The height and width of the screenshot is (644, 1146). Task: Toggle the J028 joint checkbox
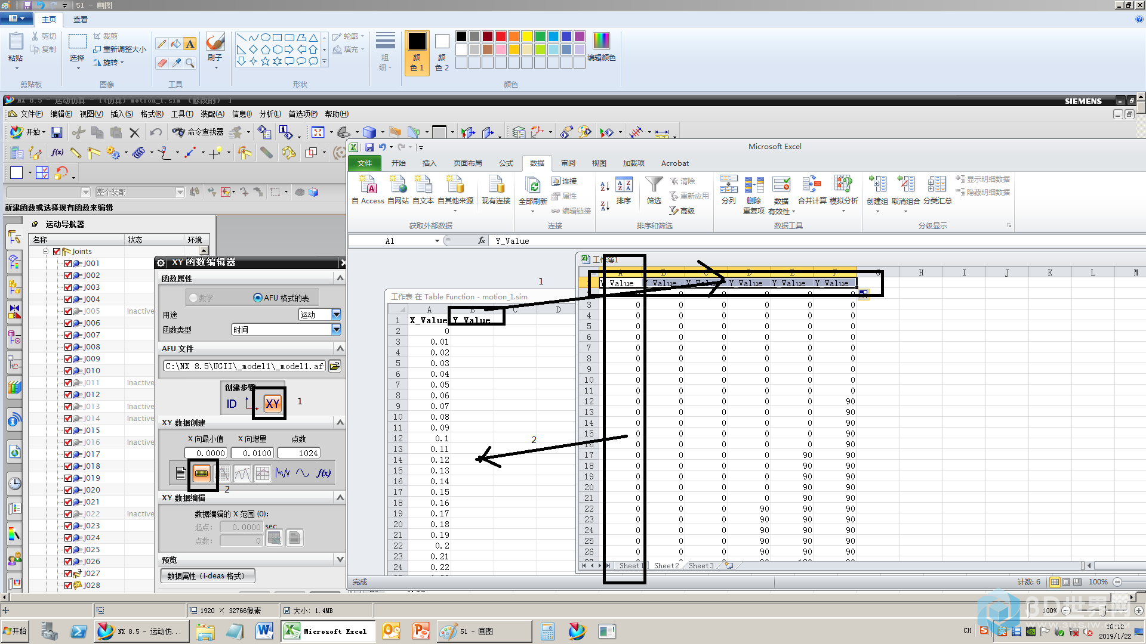(x=68, y=585)
